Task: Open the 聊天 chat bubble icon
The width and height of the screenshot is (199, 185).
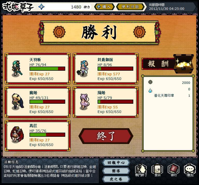Action: 190,170
